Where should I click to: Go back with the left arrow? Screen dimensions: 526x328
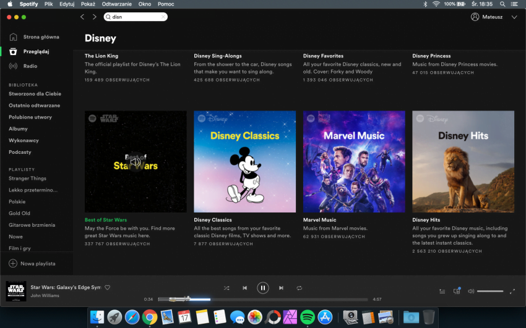(x=82, y=17)
